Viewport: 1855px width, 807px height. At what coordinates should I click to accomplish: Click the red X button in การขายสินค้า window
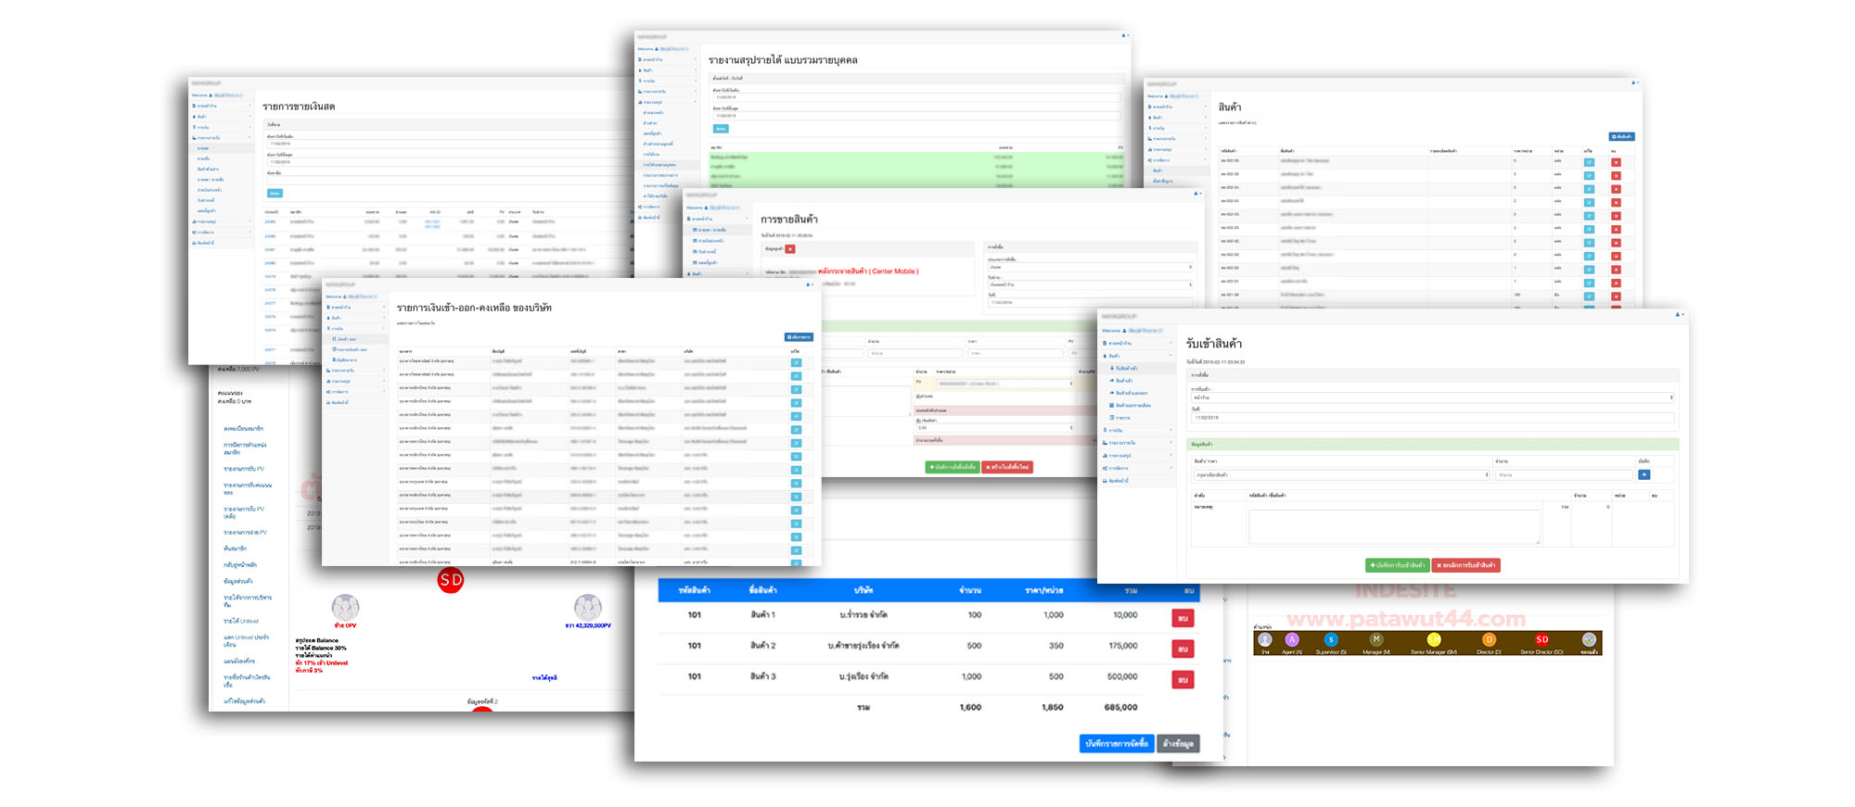790,249
